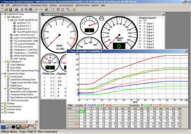
Task: Expand the PWM/Digital Outputs tree node
Action: pos(5,88)
